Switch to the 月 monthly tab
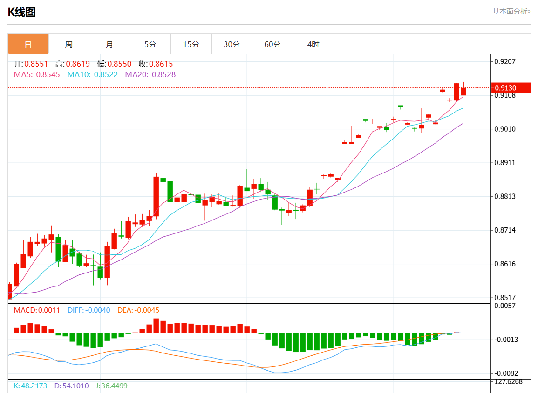Viewport: 545px width, 393px height. (x=109, y=44)
